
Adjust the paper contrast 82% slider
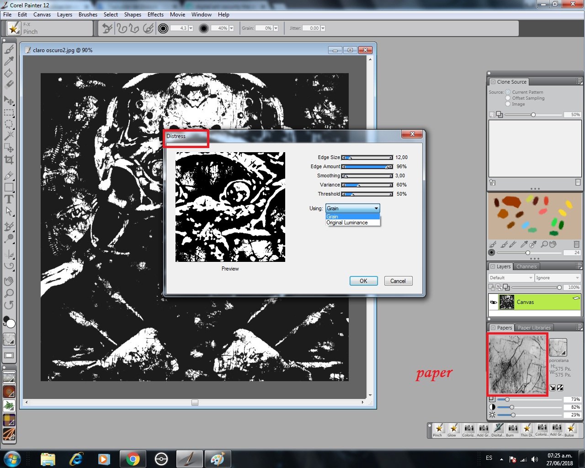529,407
